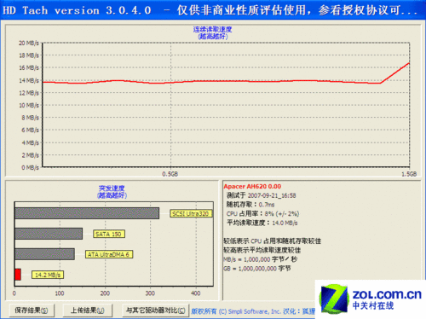Click the 400 tick on burst chart axis
This screenshot has height=319, width=426.
(196, 293)
